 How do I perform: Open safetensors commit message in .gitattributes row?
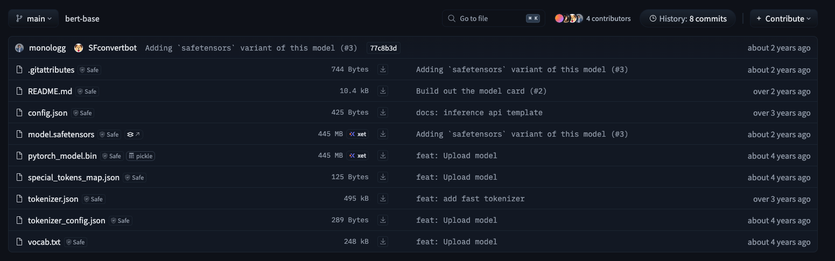(522, 69)
